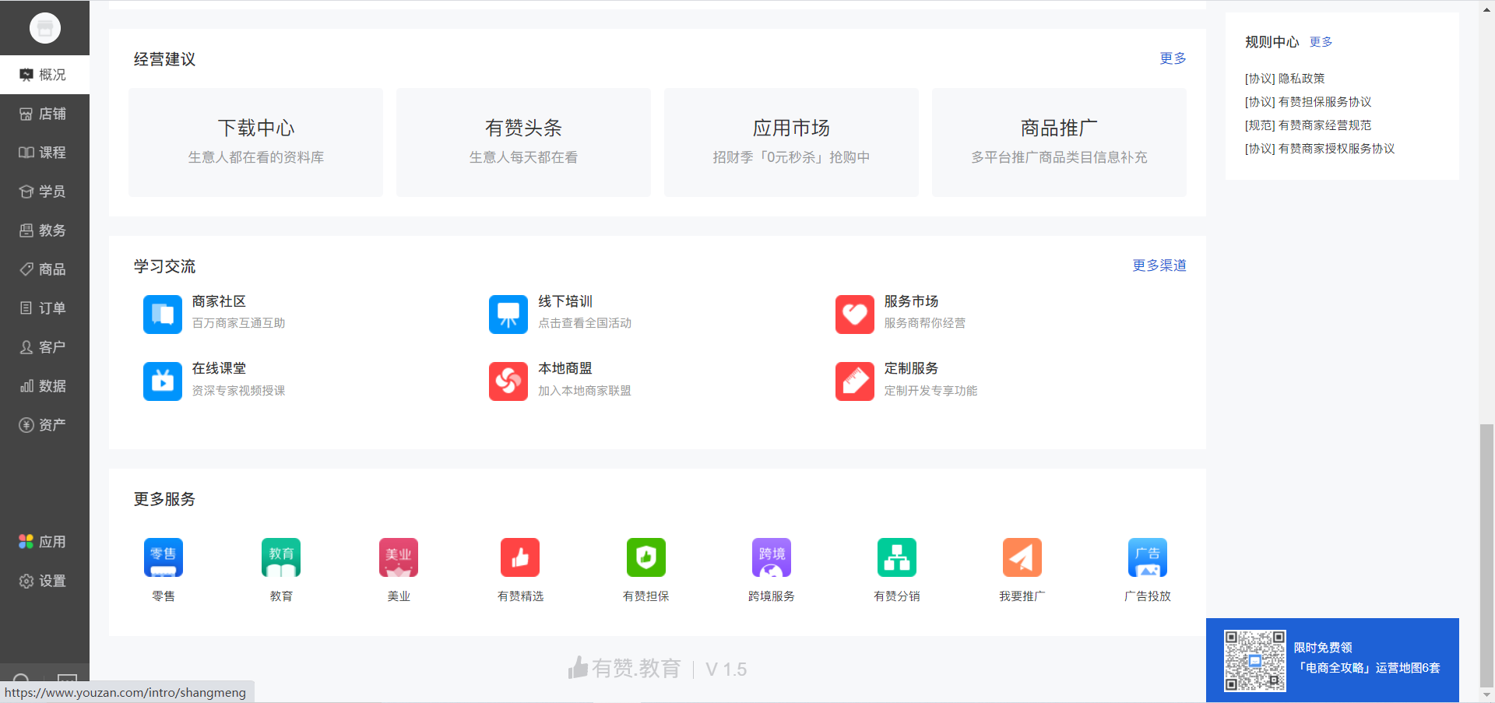Open [规范] 有赞商家经营规范 link

tap(1308, 125)
